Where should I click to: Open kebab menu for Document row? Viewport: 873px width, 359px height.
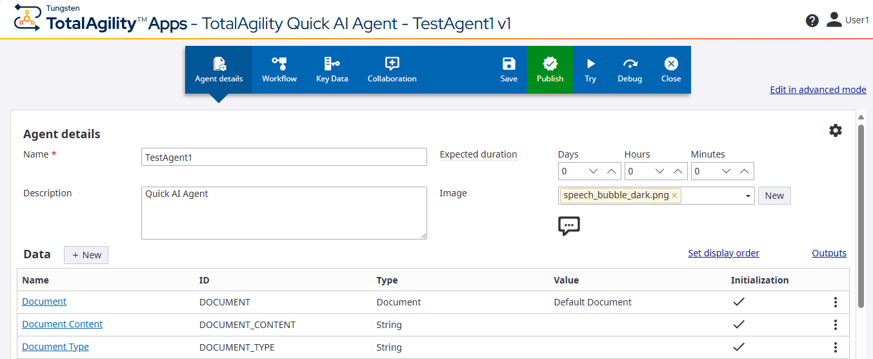(x=835, y=302)
